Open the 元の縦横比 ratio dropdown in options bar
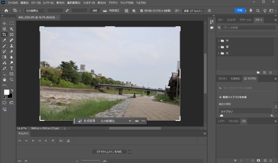Viewport: 278px width, 163px height. (37, 11)
